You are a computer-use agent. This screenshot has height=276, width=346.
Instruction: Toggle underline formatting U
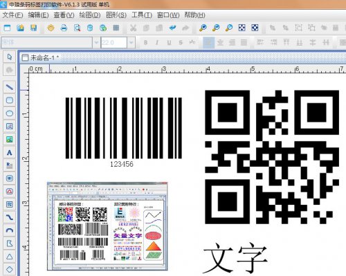pos(169,42)
